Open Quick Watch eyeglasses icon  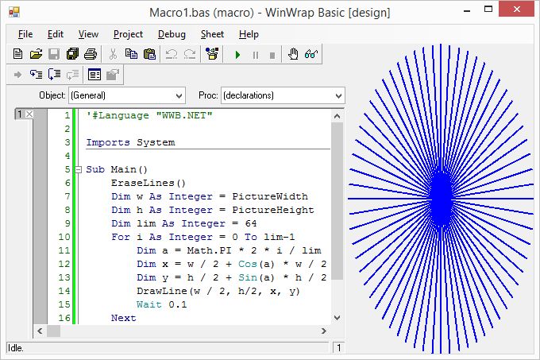pyautogui.click(x=311, y=54)
